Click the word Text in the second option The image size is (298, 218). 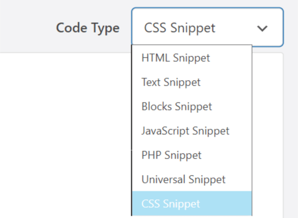pos(151,82)
